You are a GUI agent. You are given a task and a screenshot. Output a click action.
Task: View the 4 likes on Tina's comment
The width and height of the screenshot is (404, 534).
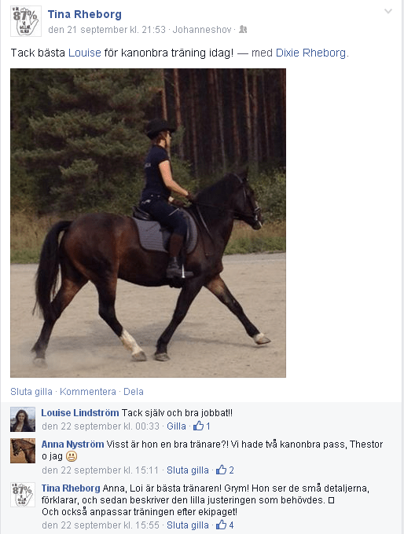(x=225, y=525)
